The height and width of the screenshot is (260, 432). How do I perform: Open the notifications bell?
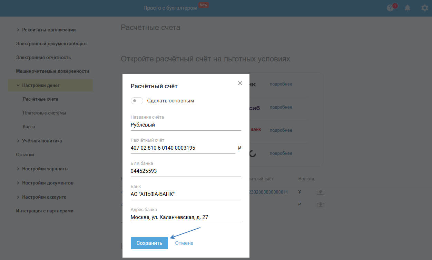point(408,8)
